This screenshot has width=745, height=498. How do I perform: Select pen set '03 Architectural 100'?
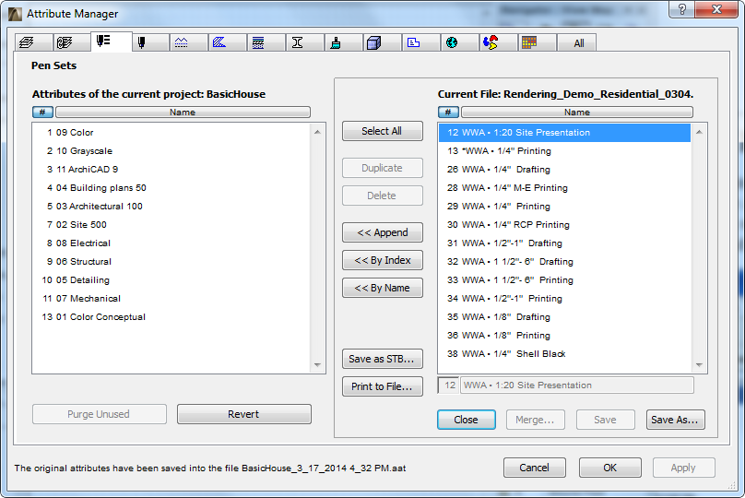coord(171,207)
